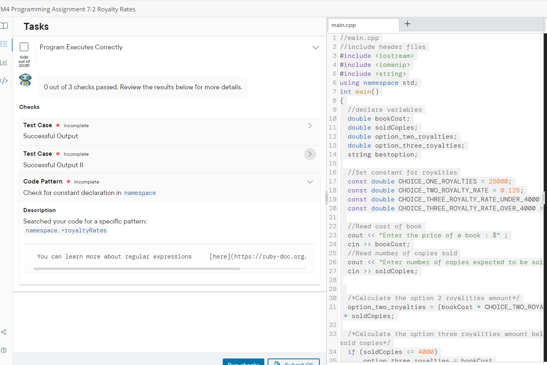Image resolution: width=547 pixels, height=365 pixels.
Task: Open the bar chart sidebar icon
Action: tap(4, 62)
